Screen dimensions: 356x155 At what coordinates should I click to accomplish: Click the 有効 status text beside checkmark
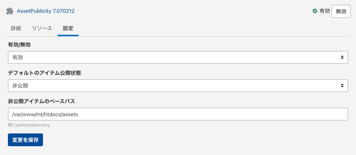(324, 11)
